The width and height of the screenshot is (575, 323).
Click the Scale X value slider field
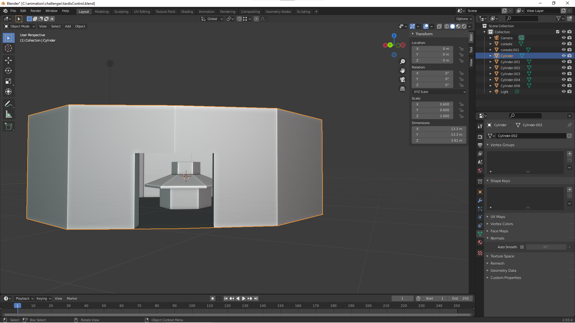[432, 104]
